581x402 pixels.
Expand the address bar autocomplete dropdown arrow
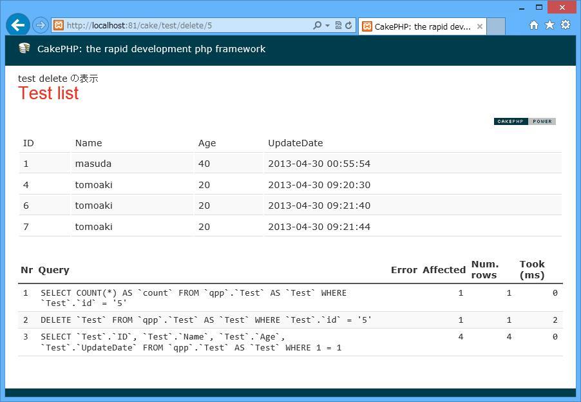(327, 26)
